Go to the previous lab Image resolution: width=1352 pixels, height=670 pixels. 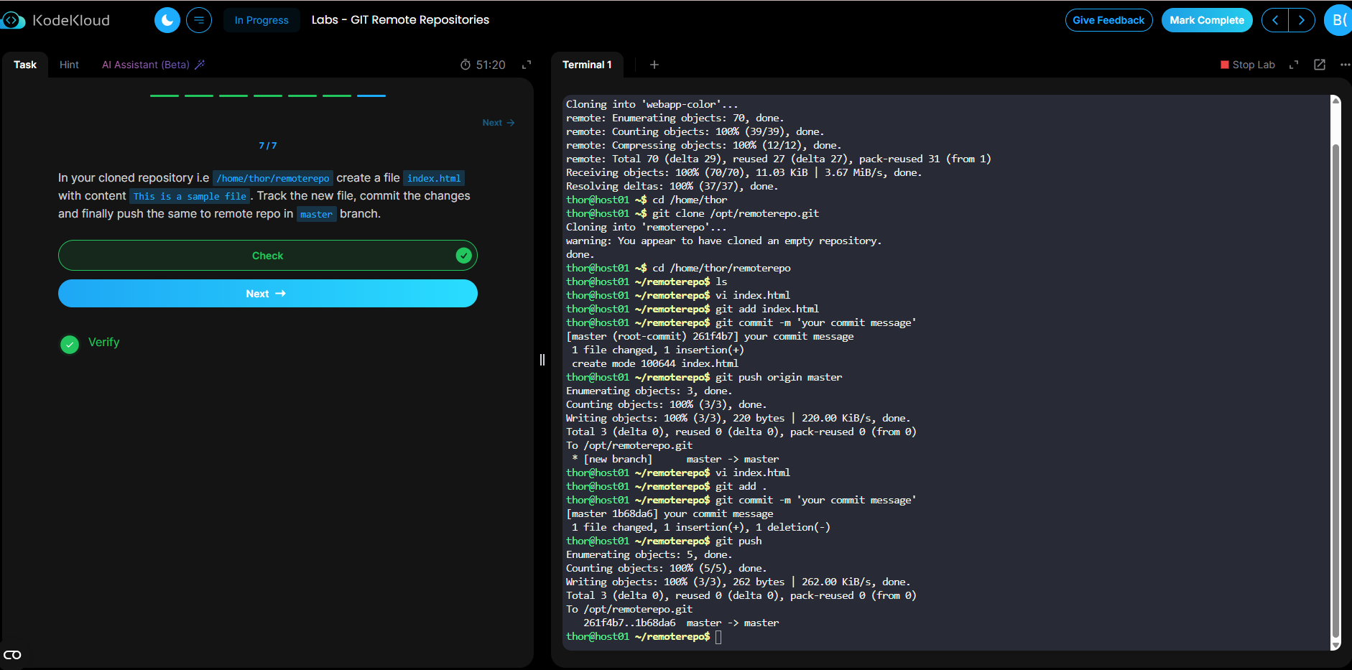coord(1275,20)
